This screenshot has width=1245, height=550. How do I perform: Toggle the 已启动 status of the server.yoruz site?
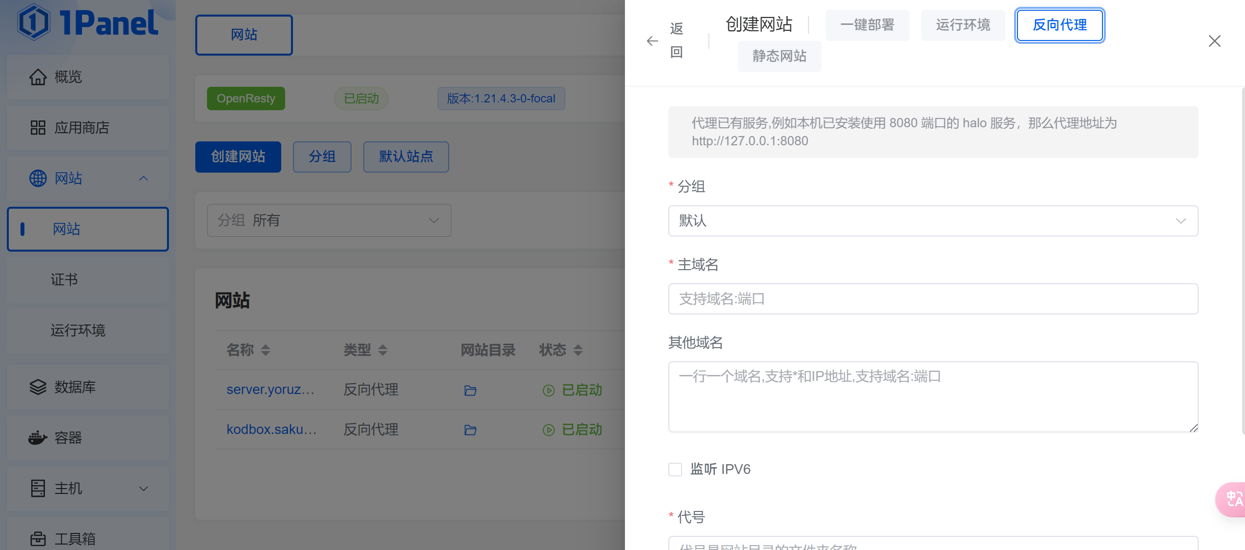click(572, 390)
